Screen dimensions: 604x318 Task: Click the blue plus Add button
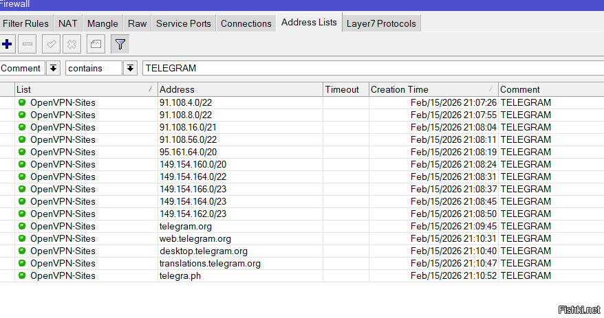pos(8,45)
